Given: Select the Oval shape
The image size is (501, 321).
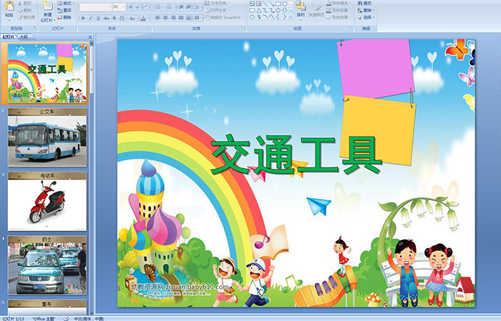Looking at the screenshot, I should pyautogui.click(x=284, y=4).
